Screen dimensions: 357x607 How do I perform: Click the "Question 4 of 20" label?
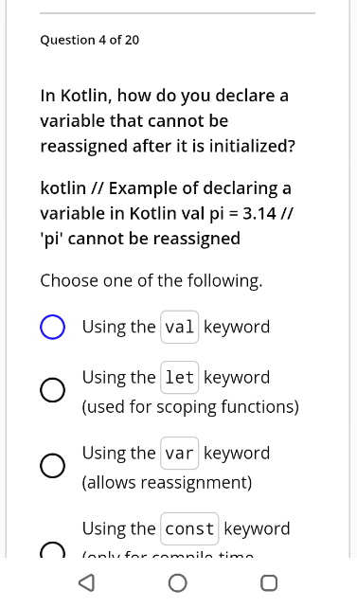pyautogui.click(x=89, y=40)
